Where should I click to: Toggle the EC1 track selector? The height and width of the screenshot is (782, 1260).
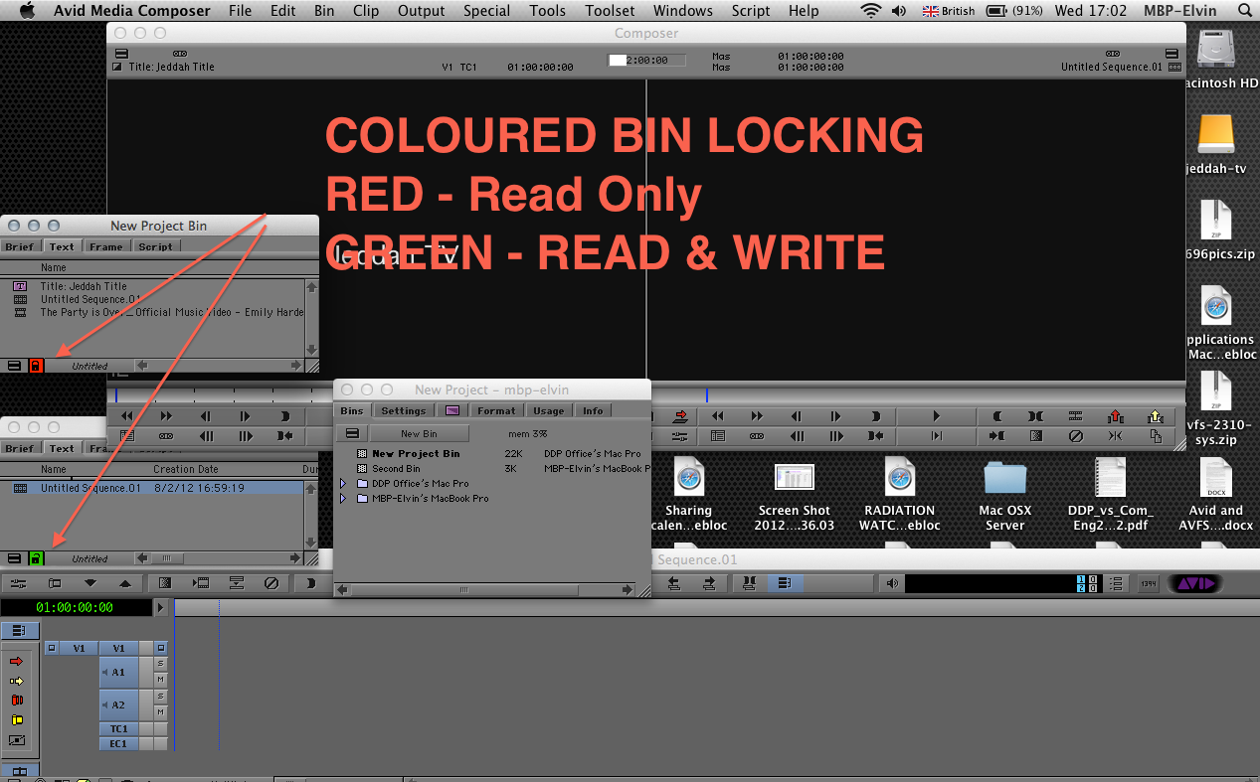[119, 743]
